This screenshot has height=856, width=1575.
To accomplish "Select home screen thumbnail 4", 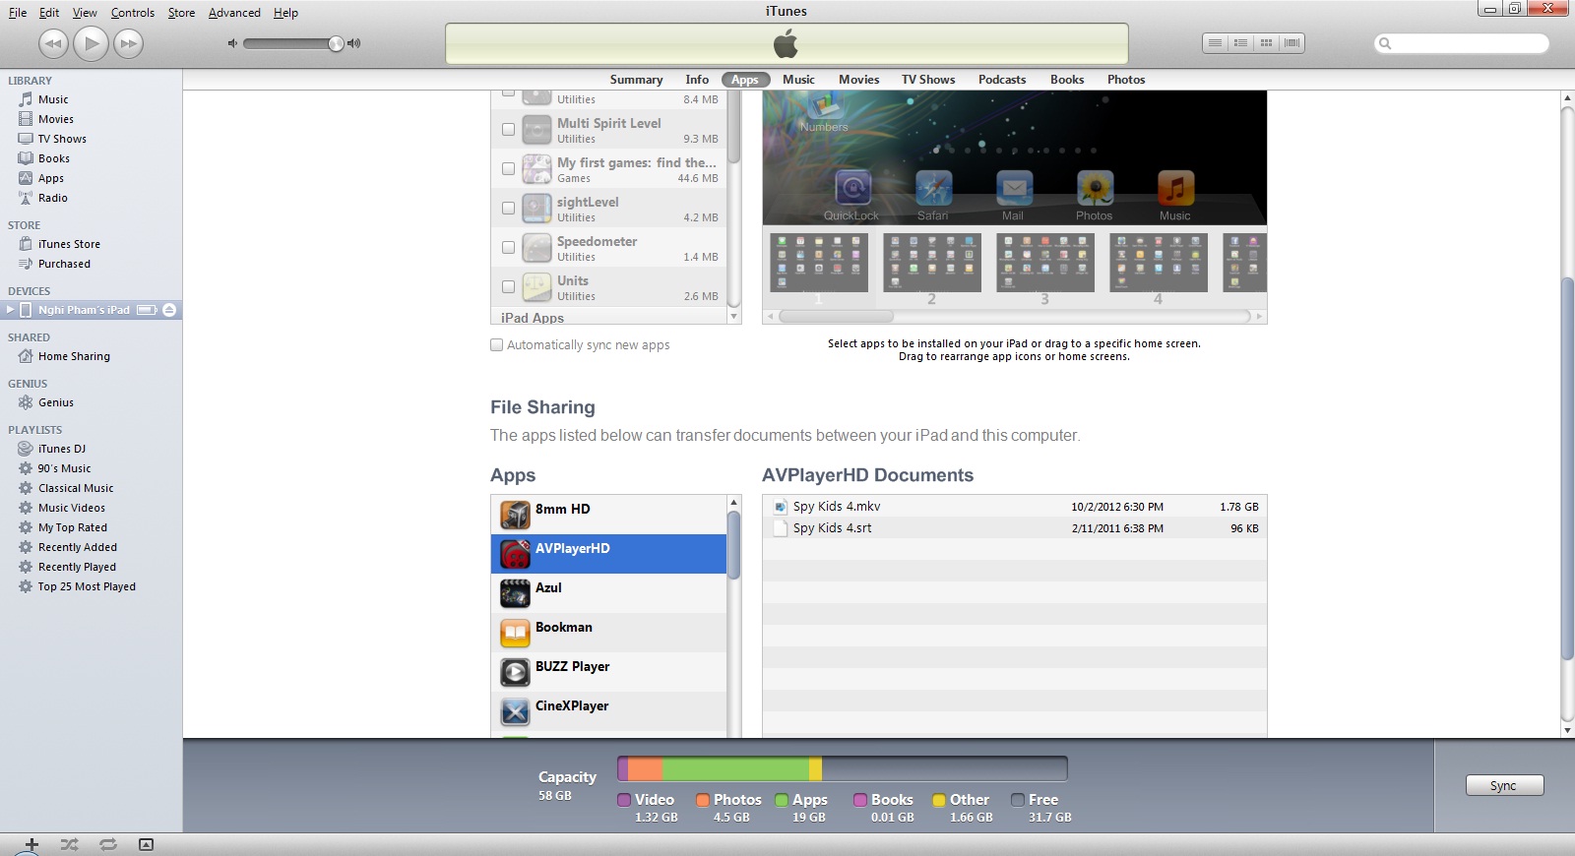I will [1159, 263].
